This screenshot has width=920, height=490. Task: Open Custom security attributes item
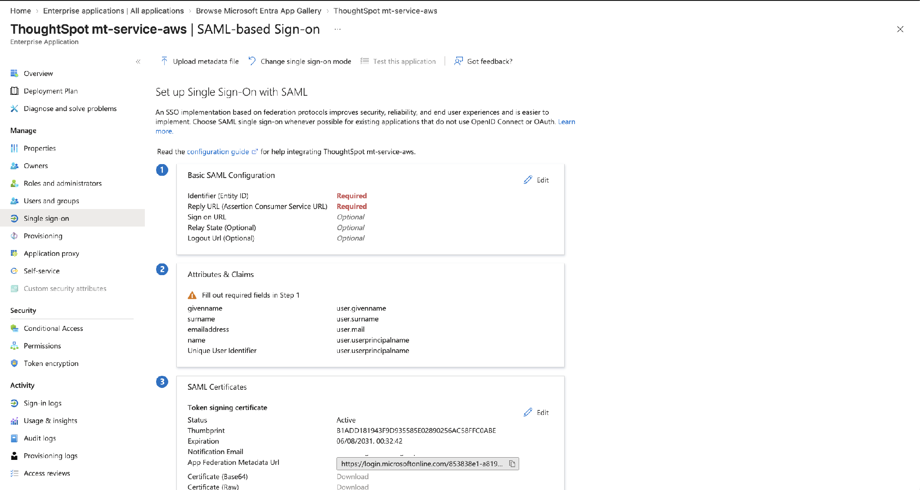point(65,288)
